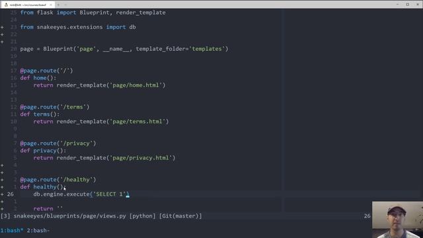The width and height of the screenshot is (423, 238).
Task: Click the @page.route('/privacy') decorator
Action: point(58,143)
